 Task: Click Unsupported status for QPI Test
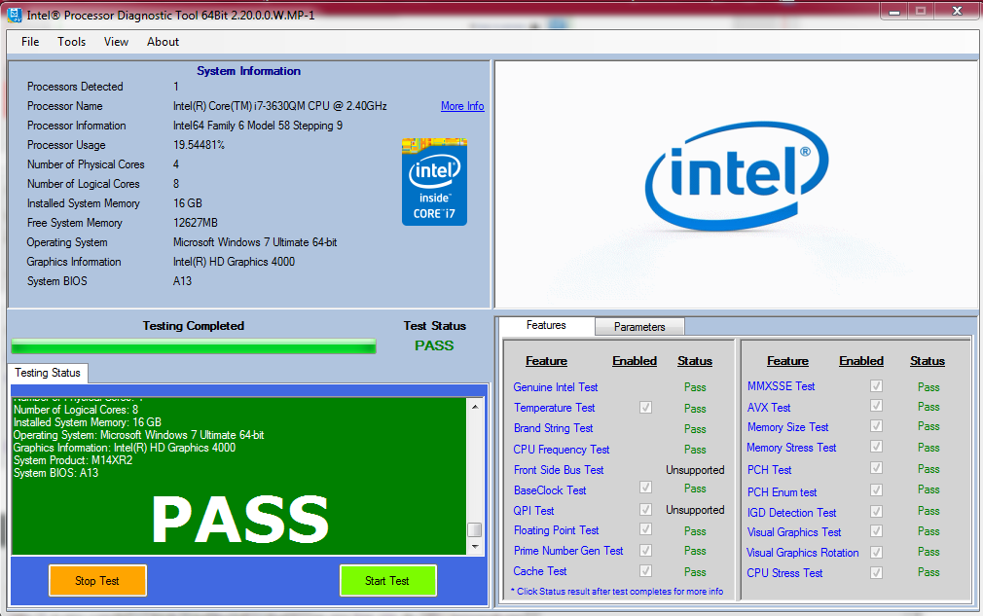pyautogui.click(x=695, y=510)
